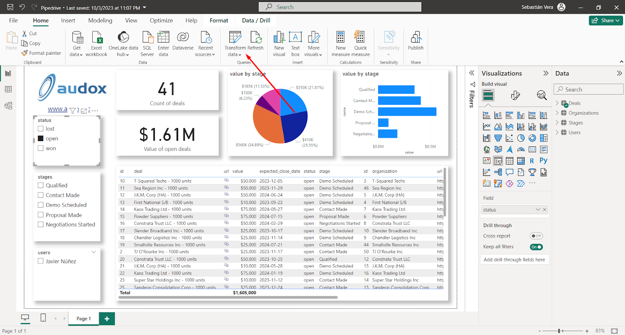Image resolution: width=625 pixels, height=335 pixels.
Task: Check the Demo Scheduled stage checkbox
Action: pos(41,205)
